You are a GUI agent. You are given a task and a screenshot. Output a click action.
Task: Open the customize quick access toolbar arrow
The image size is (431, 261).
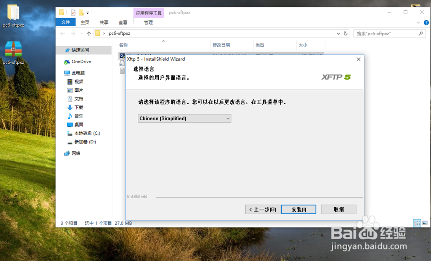87,12
